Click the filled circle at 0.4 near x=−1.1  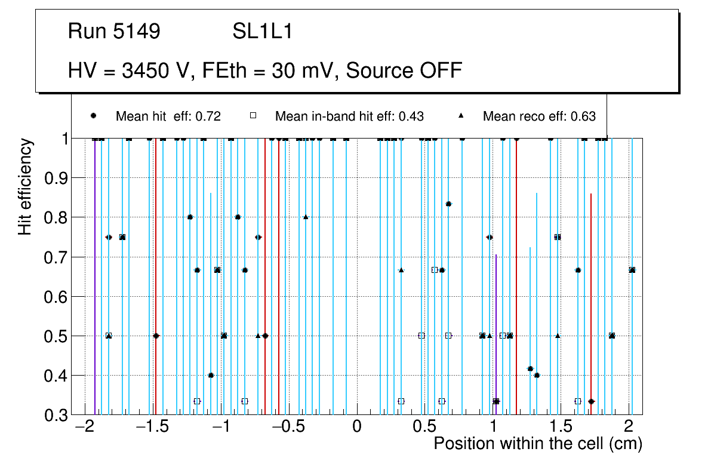pyautogui.click(x=211, y=376)
